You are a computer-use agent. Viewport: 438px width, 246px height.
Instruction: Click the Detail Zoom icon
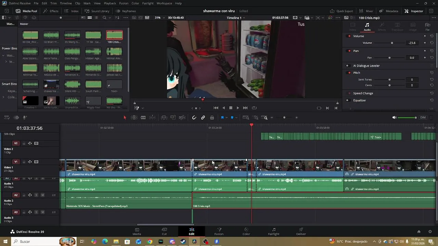point(256,118)
